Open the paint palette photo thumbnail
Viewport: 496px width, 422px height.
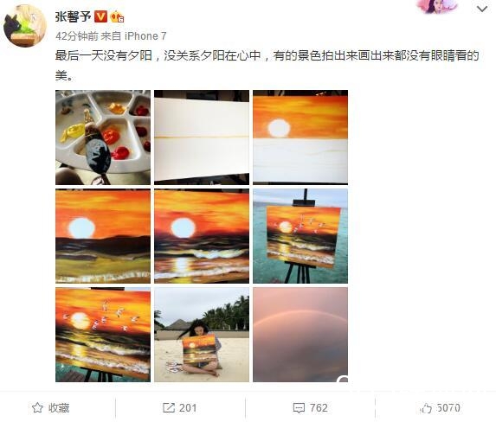[103, 137]
